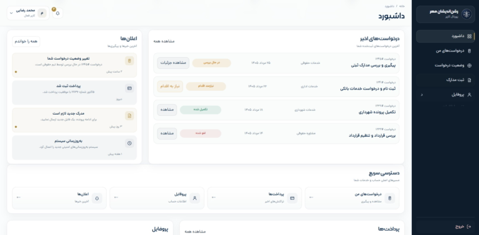This screenshot has width=479, height=235.
Task: Click مشاهده for تکمیل پرونده شهرداری
Action: coord(167,110)
